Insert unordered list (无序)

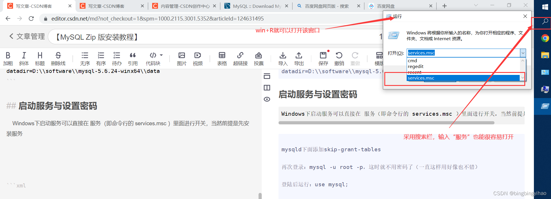[85, 59]
